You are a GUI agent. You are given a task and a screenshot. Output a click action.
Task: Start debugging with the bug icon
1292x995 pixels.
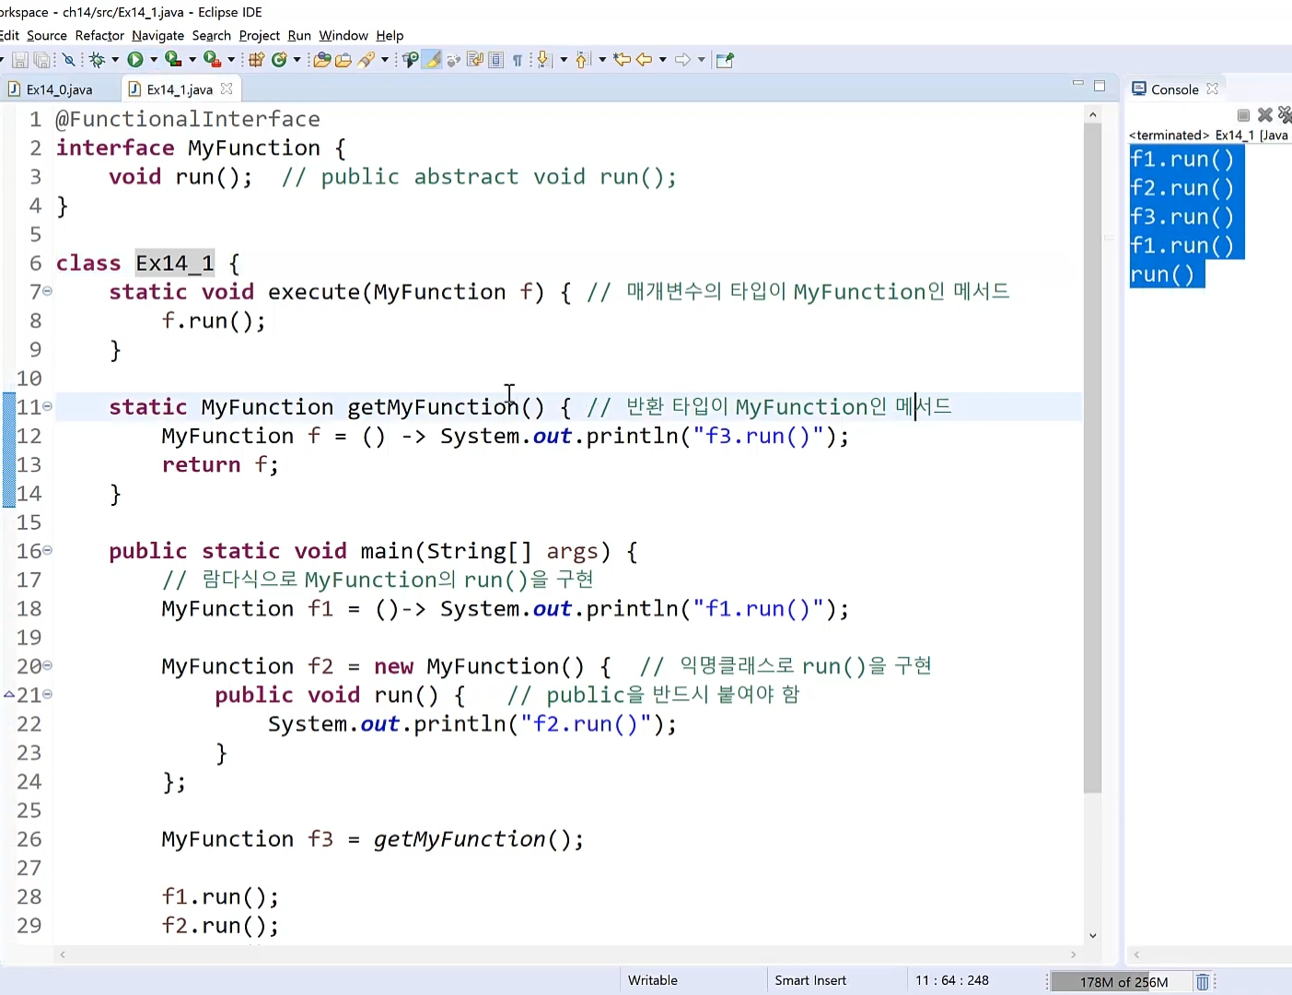pos(97,60)
